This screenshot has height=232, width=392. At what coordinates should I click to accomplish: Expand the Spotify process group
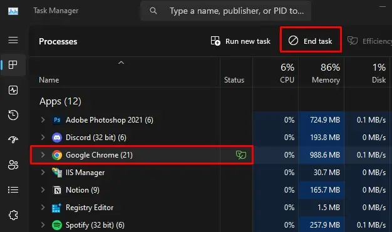click(x=43, y=224)
